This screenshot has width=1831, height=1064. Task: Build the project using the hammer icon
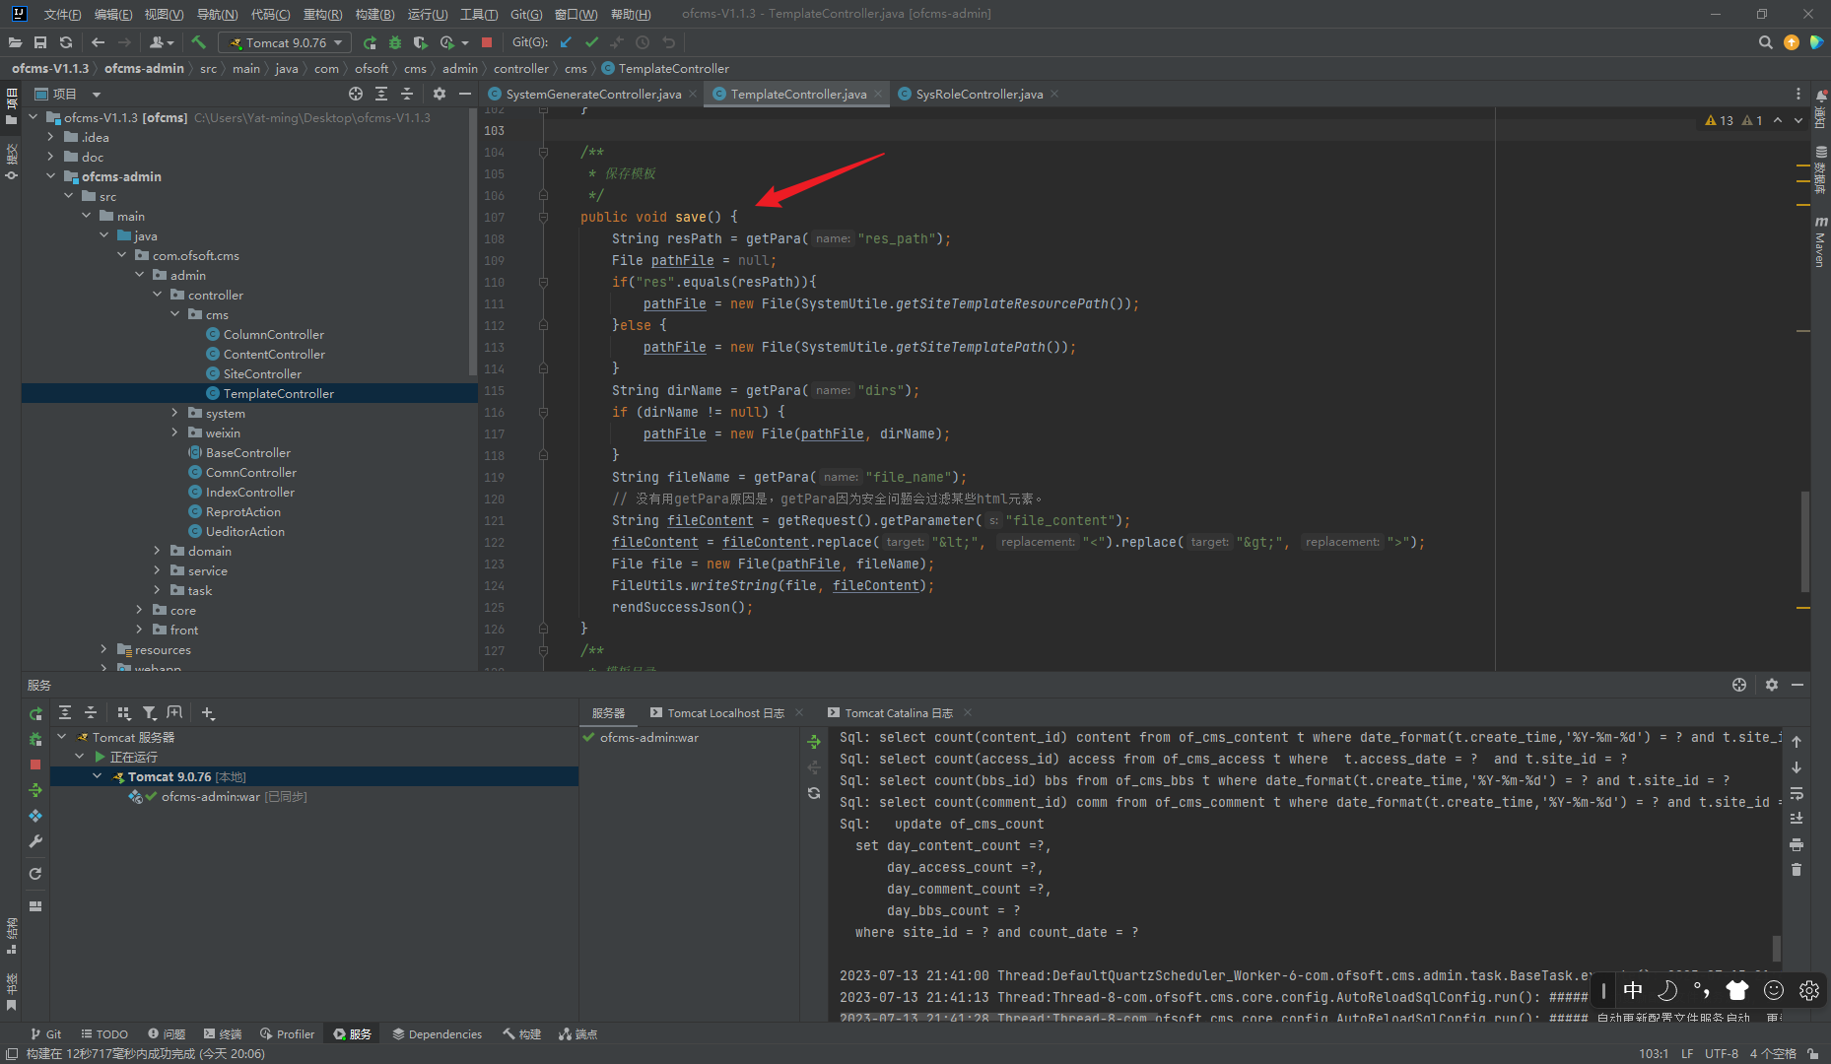tap(198, 42)
